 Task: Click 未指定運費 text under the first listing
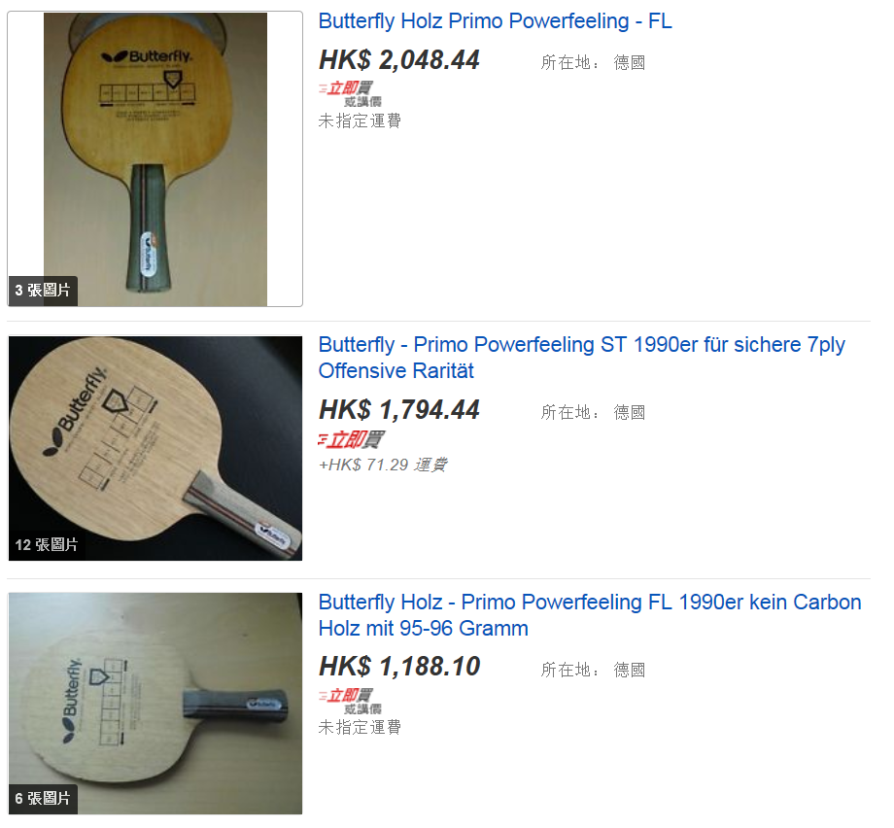point(360,121)
